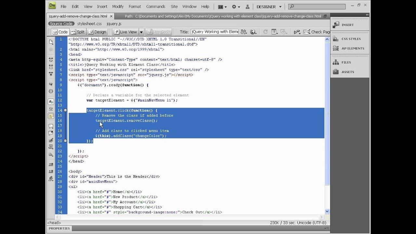Click in the help search field
This screenshot has width=416, height=234.
pos(317,6)
